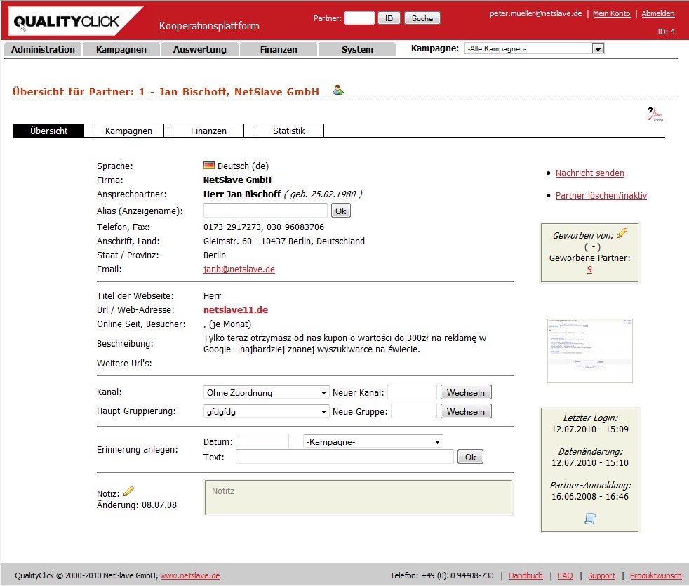Switch to the Kampagnen partner tab
689x586 pixels.
pyautogui.click(x=128, y=131)
